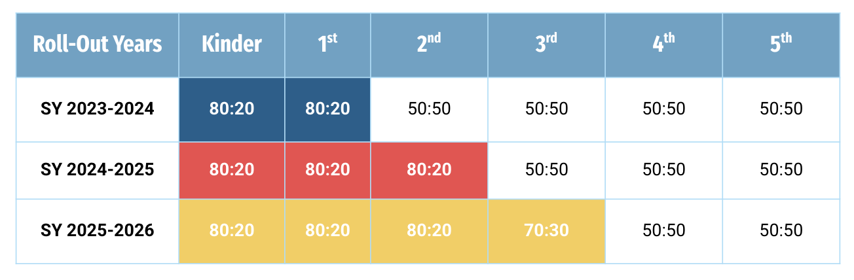Image resolution: width=854 pixels, height=280 pixels.
Task: Select the blue Kinder 80:20 cell
Action: (x=231, y=109)
